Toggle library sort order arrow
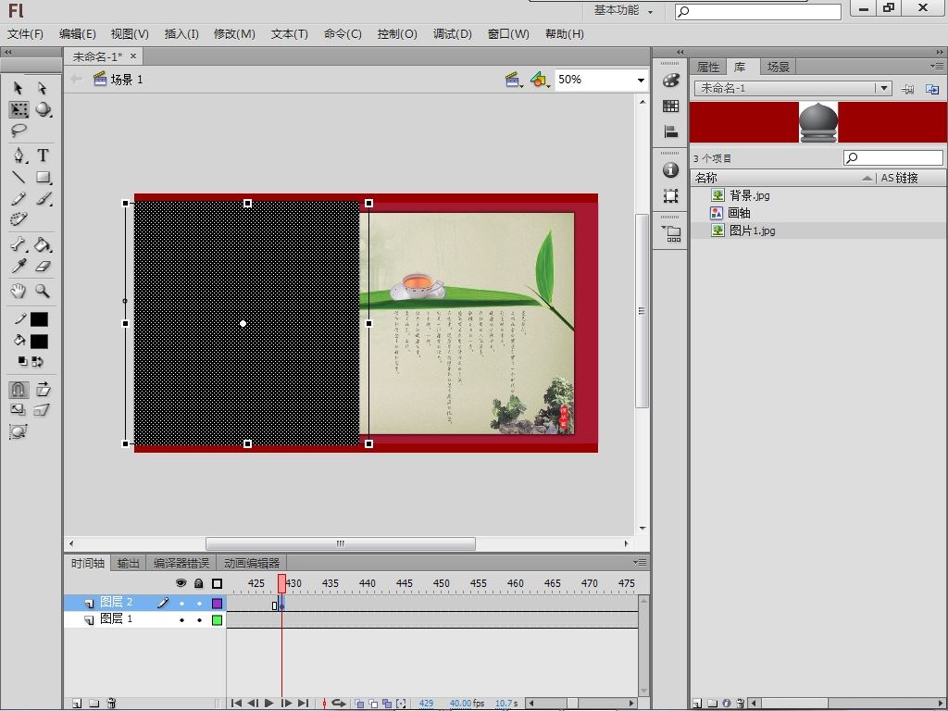Screen dimensions: 948x711 (867, 178)
